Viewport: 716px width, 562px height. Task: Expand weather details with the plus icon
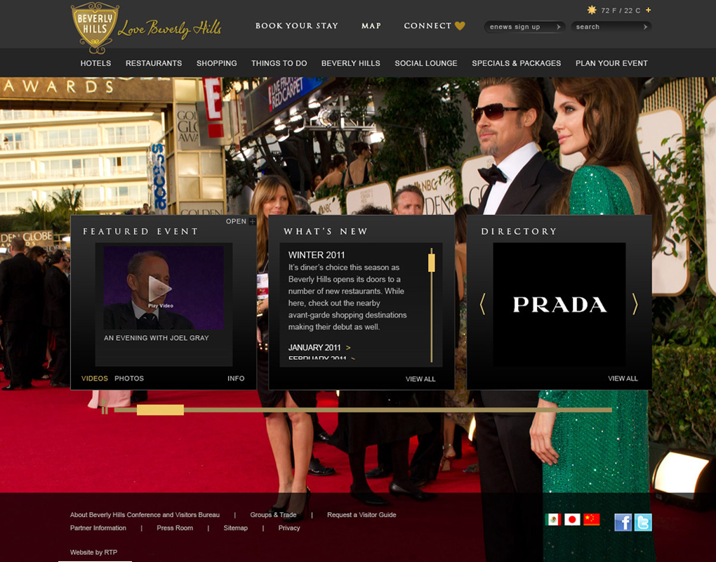(x=649, y=10)
